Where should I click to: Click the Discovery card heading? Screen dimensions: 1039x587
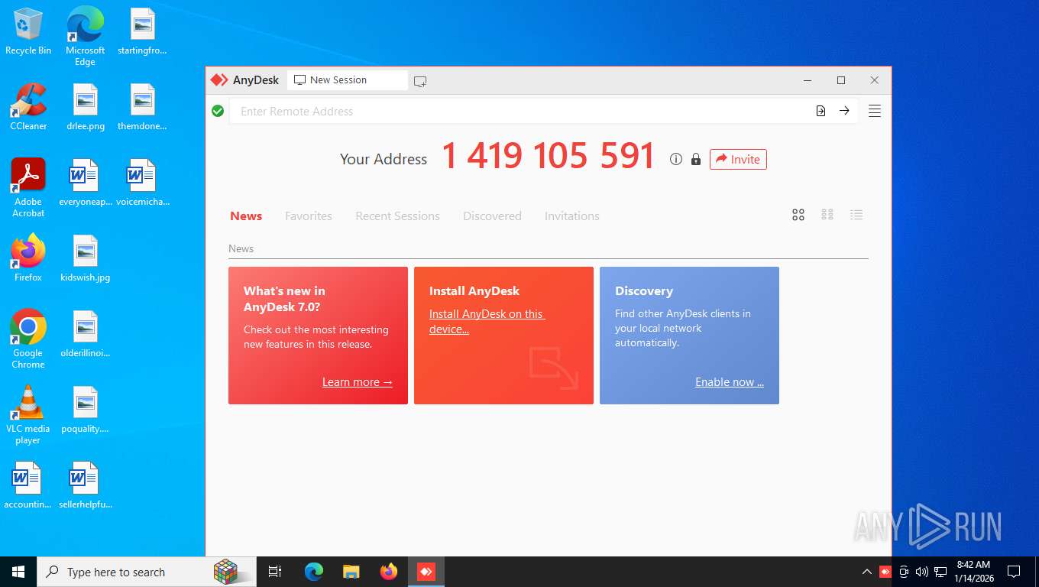(x=643, y=291)
